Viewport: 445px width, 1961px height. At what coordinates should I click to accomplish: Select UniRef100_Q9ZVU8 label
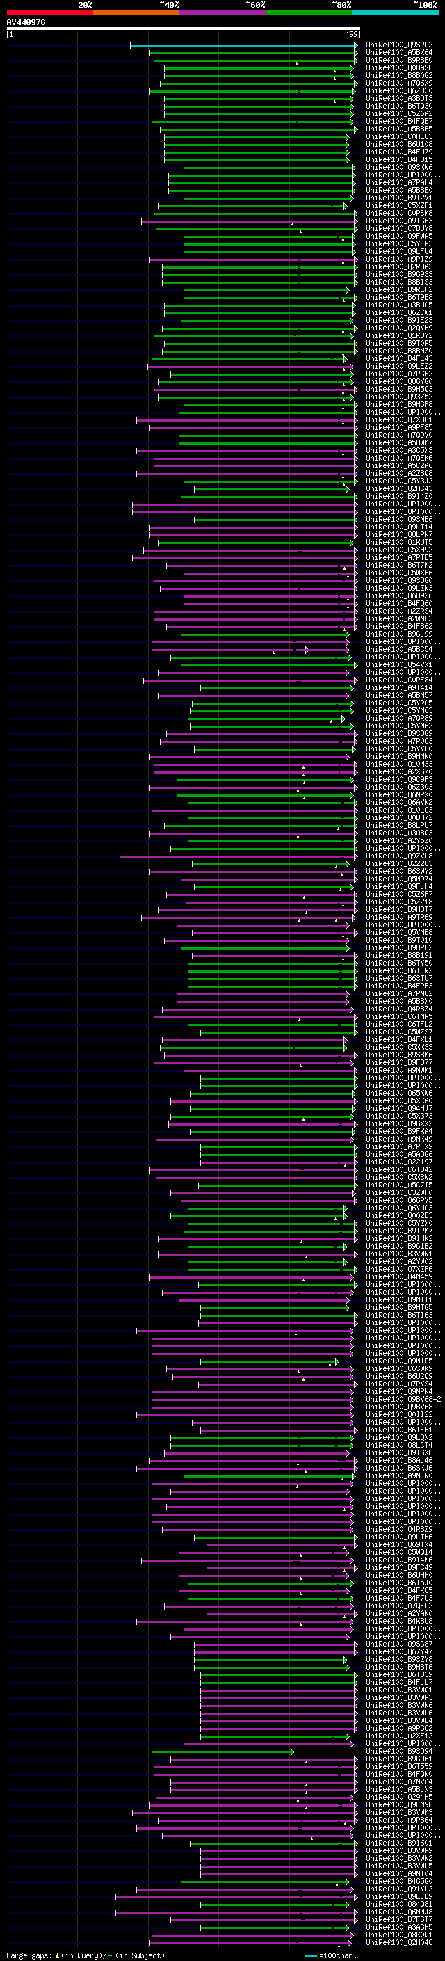[x=398, y=856]
